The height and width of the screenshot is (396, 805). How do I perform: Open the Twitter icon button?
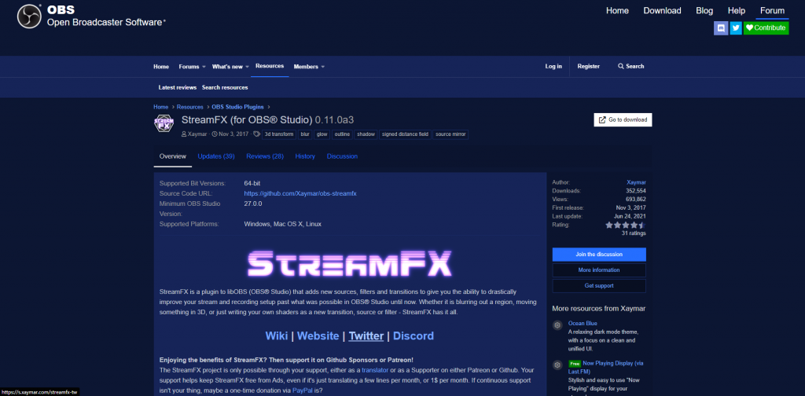pyautogui.click(x=736, y=27)
